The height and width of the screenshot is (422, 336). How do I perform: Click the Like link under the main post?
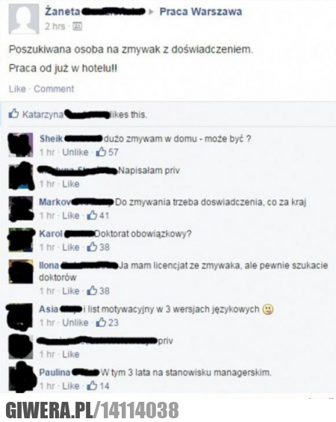click(17, 89)
